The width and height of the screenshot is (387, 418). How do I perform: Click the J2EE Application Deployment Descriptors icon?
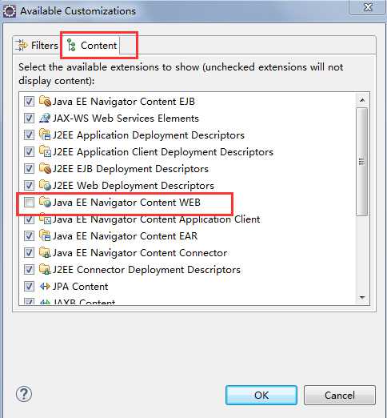tap(45, 135)
